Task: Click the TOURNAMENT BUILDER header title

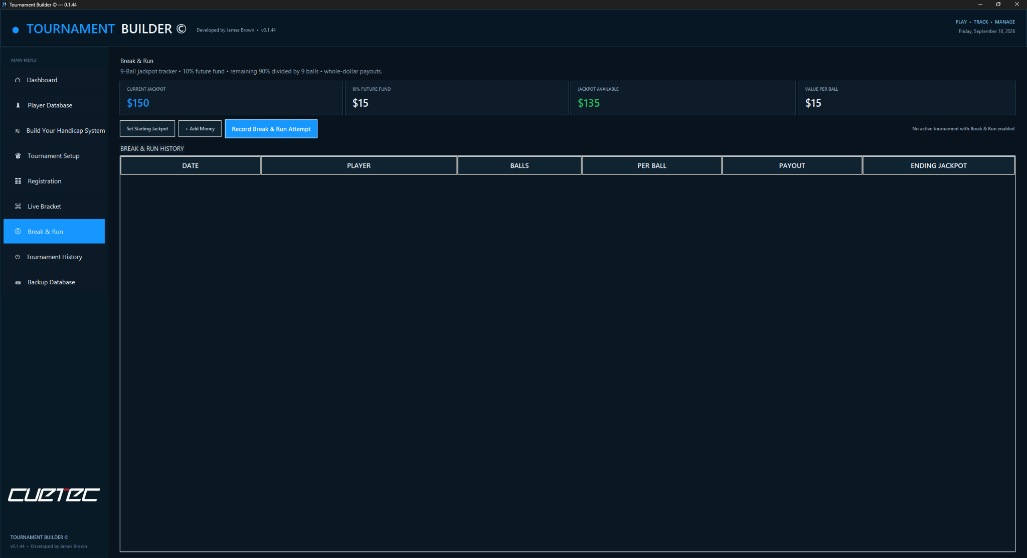Action: 106,29
